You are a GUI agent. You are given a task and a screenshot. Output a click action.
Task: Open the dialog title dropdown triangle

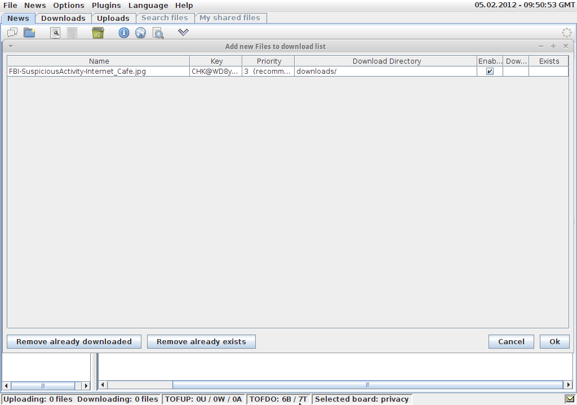click(x=11, y=46)
